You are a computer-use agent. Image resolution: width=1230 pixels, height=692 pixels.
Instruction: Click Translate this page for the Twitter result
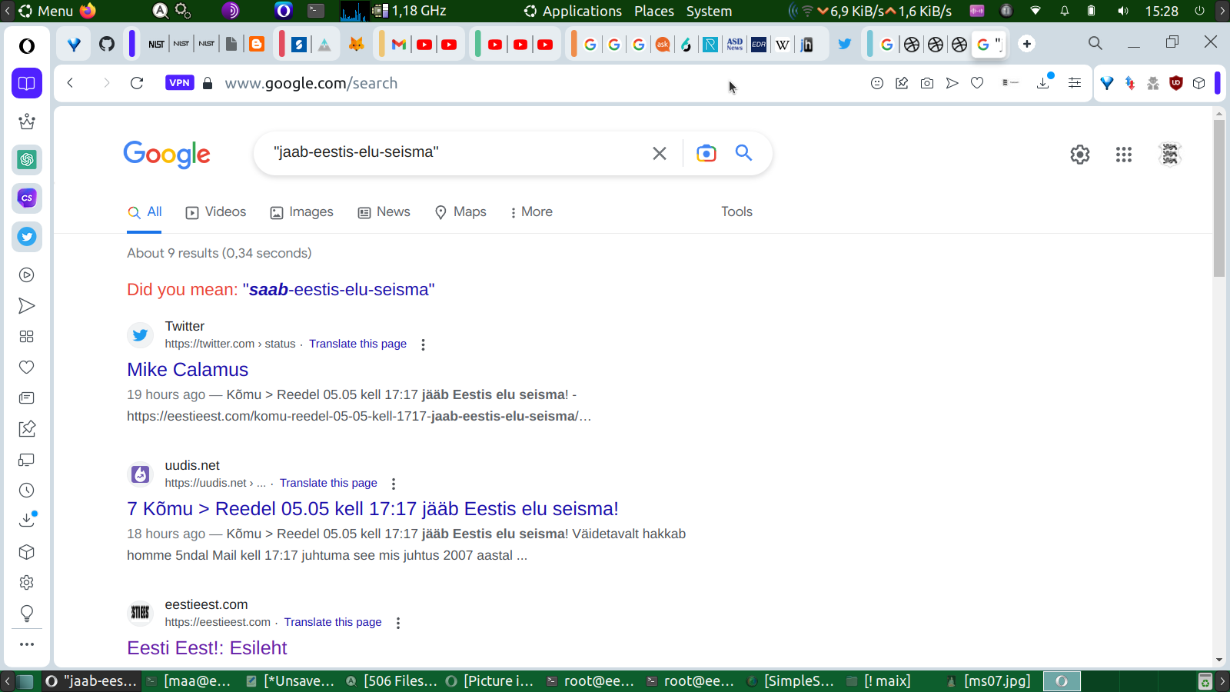tap(357, 344)
